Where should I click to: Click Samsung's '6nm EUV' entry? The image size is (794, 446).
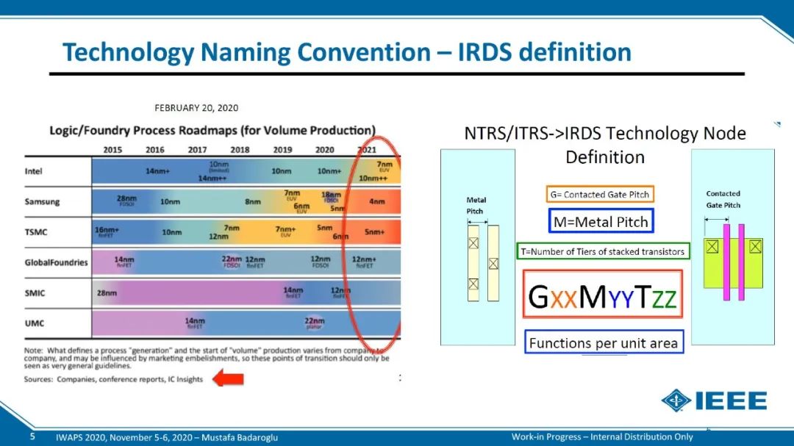point(301,208)
